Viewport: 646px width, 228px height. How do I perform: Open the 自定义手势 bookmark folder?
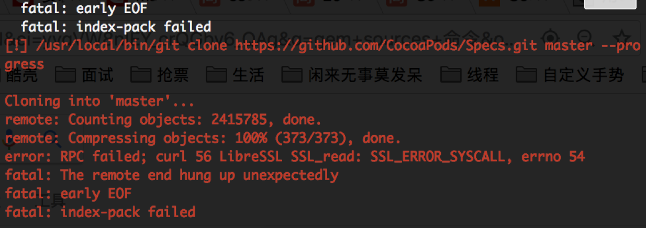(570, 75)
